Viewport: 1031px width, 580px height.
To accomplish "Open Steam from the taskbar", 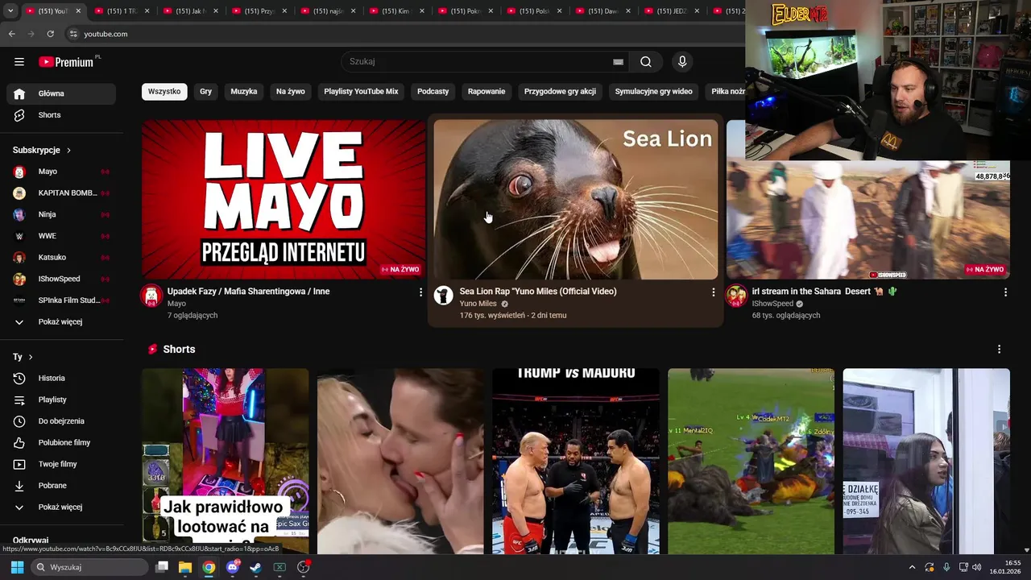I will [x=255, y=567].
